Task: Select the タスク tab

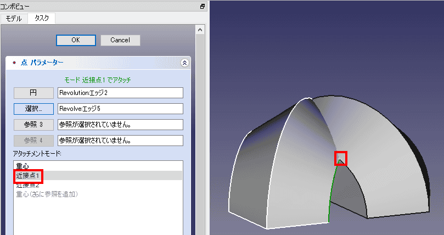Action: point(42,18)
